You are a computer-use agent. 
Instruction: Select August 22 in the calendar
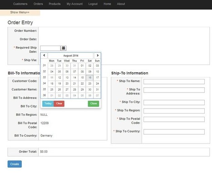(82, 84)
